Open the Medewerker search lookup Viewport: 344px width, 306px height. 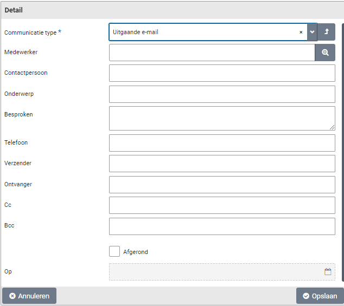click(x=325, y=53)
